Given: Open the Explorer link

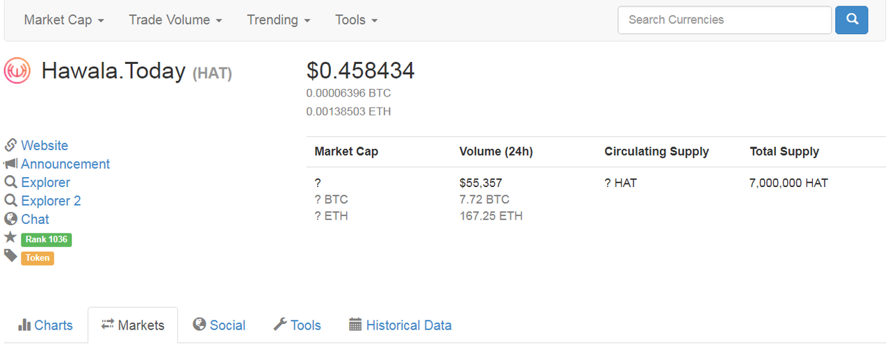Looking at the screenshot, I should pos(45,182).
